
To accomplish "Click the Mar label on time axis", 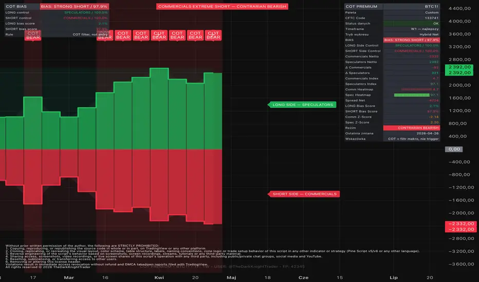I will (69, 277).
